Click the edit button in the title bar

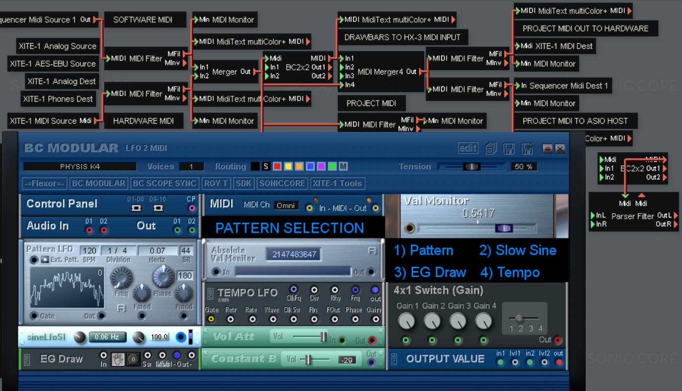tap(468, 148)
